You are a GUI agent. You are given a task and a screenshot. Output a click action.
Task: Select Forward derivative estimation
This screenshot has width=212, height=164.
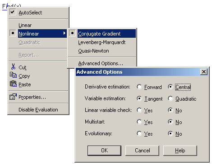point(139,87)
